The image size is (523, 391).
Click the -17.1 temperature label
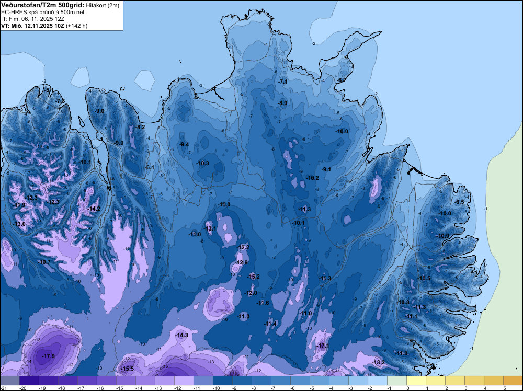(323, 346)
